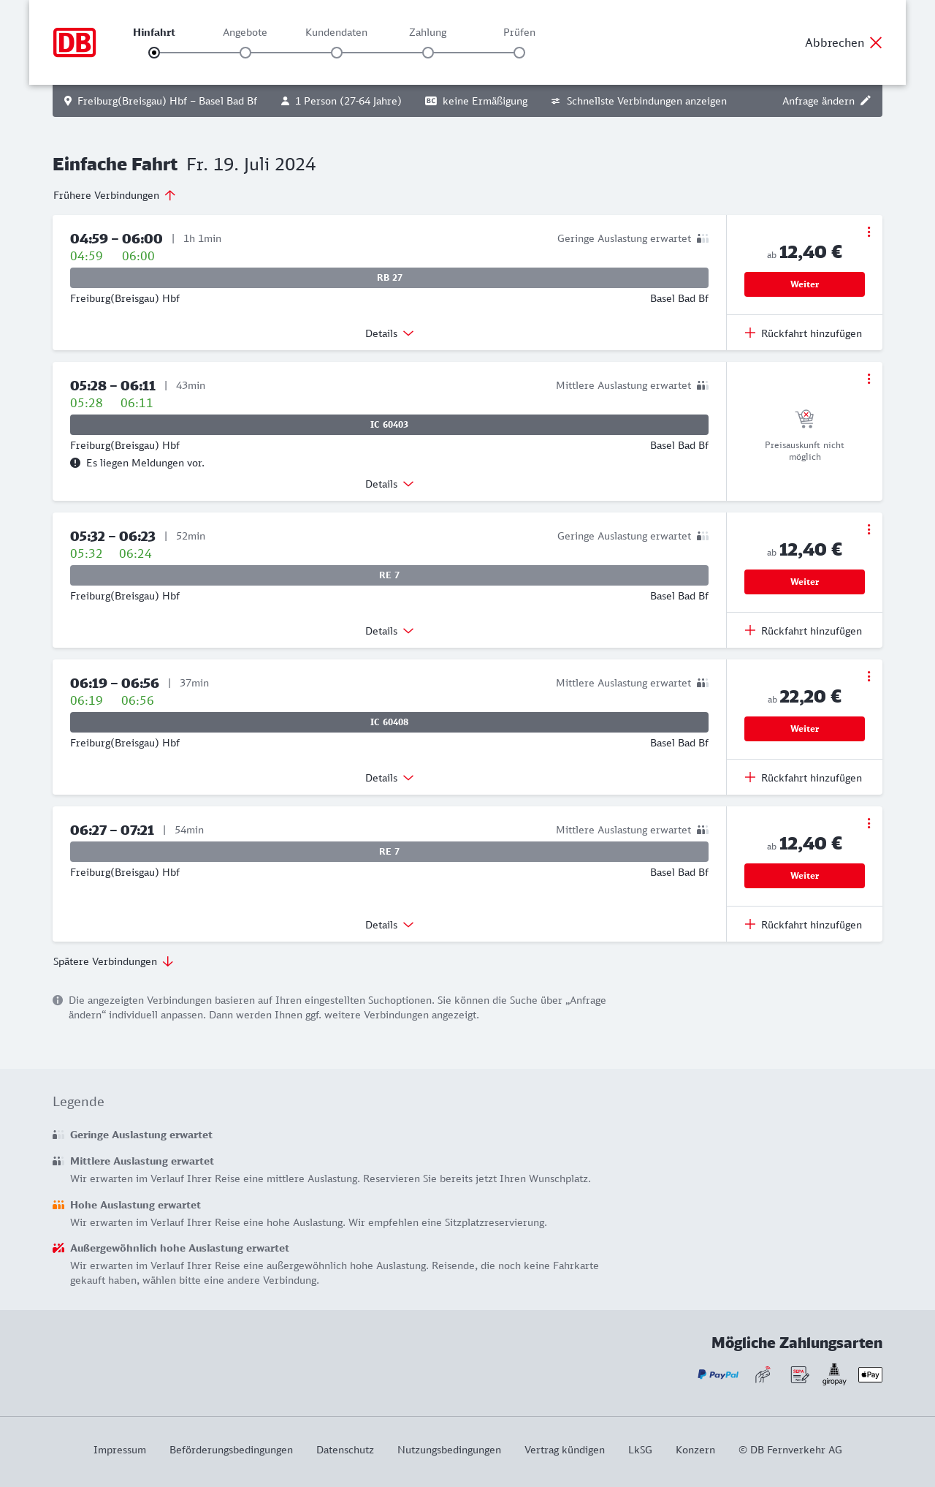The width and height of the screenshot is (935, 1487).
Task: Click the IC 60408 train segment bar
Action: tap(389, 722)
